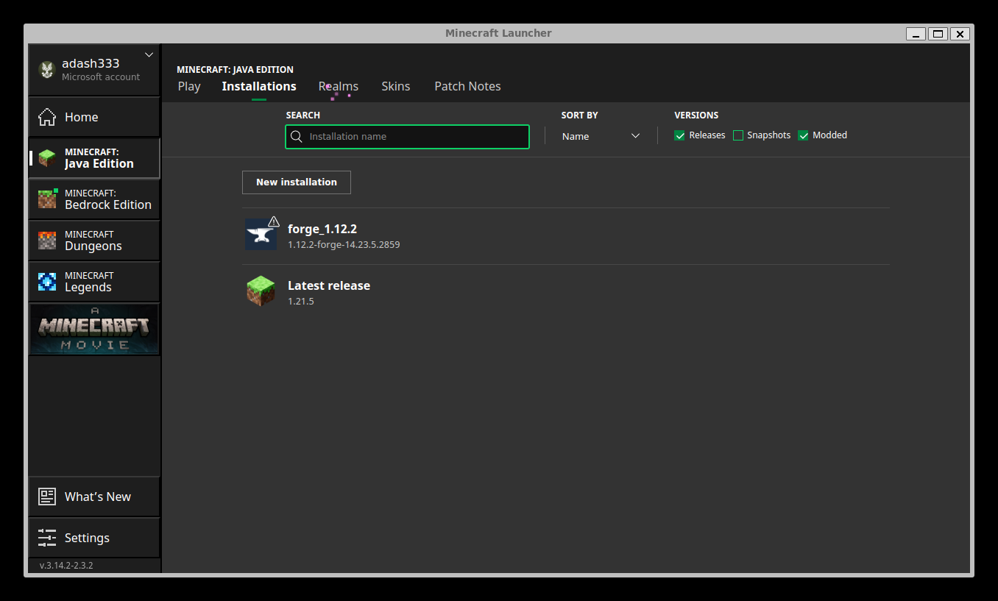Open the Skins tab

pyautogui.click(x=396, y=86)
